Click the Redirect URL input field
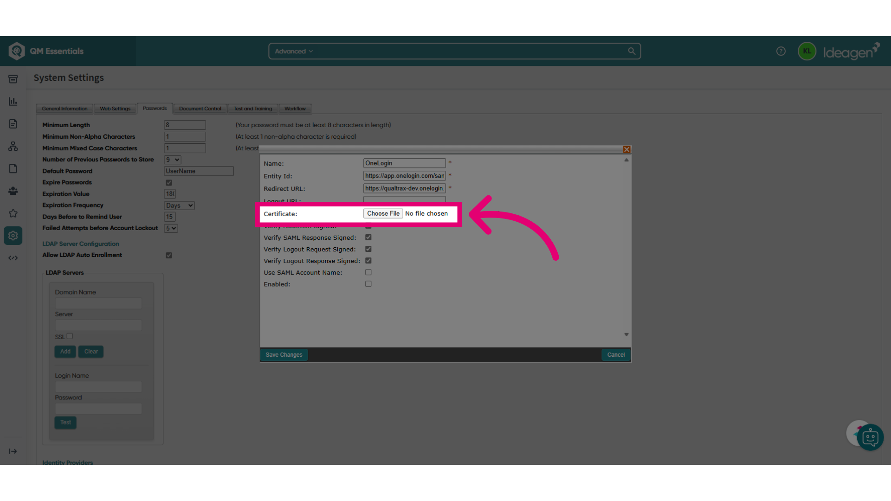Viewport: 891px width, 501px height. tap(405, 188)
